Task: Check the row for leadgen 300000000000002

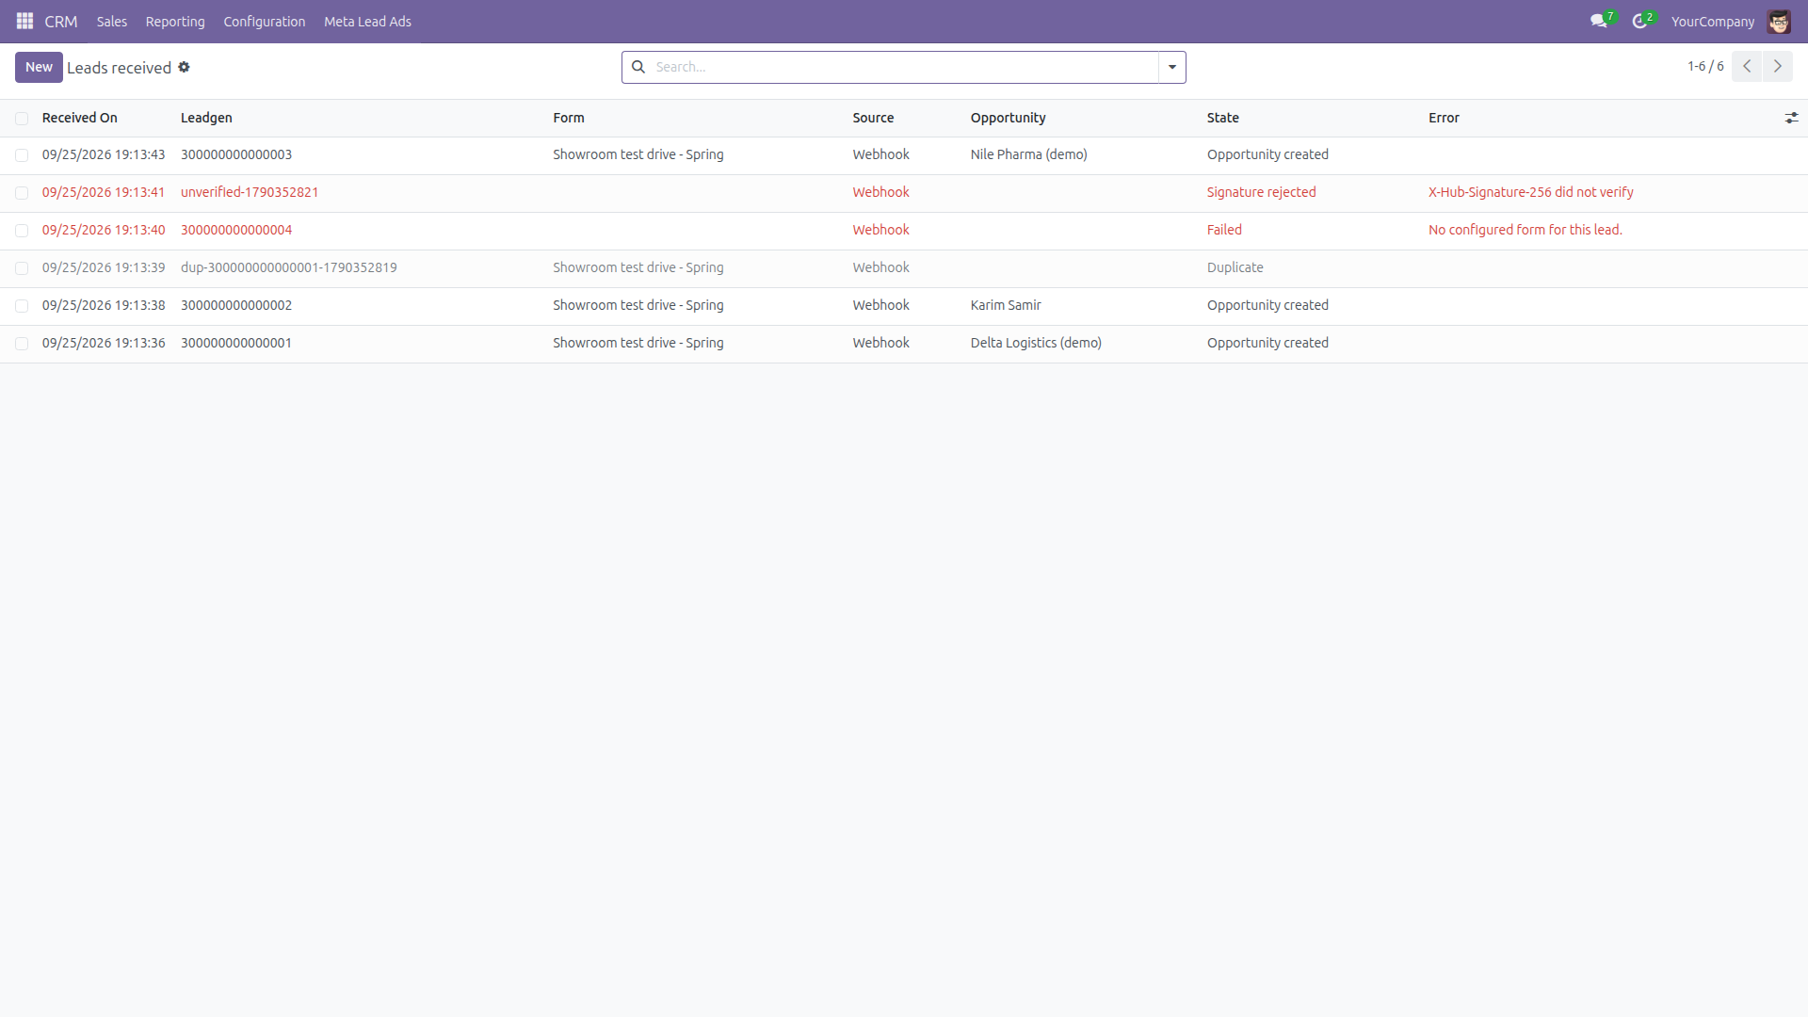Action: pyautogui.click(x=22, y=306)
